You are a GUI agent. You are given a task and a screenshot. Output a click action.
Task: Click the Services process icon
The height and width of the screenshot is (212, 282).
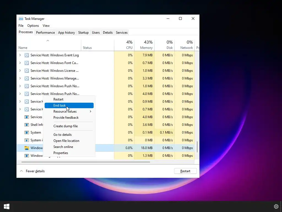pos(27,117)
